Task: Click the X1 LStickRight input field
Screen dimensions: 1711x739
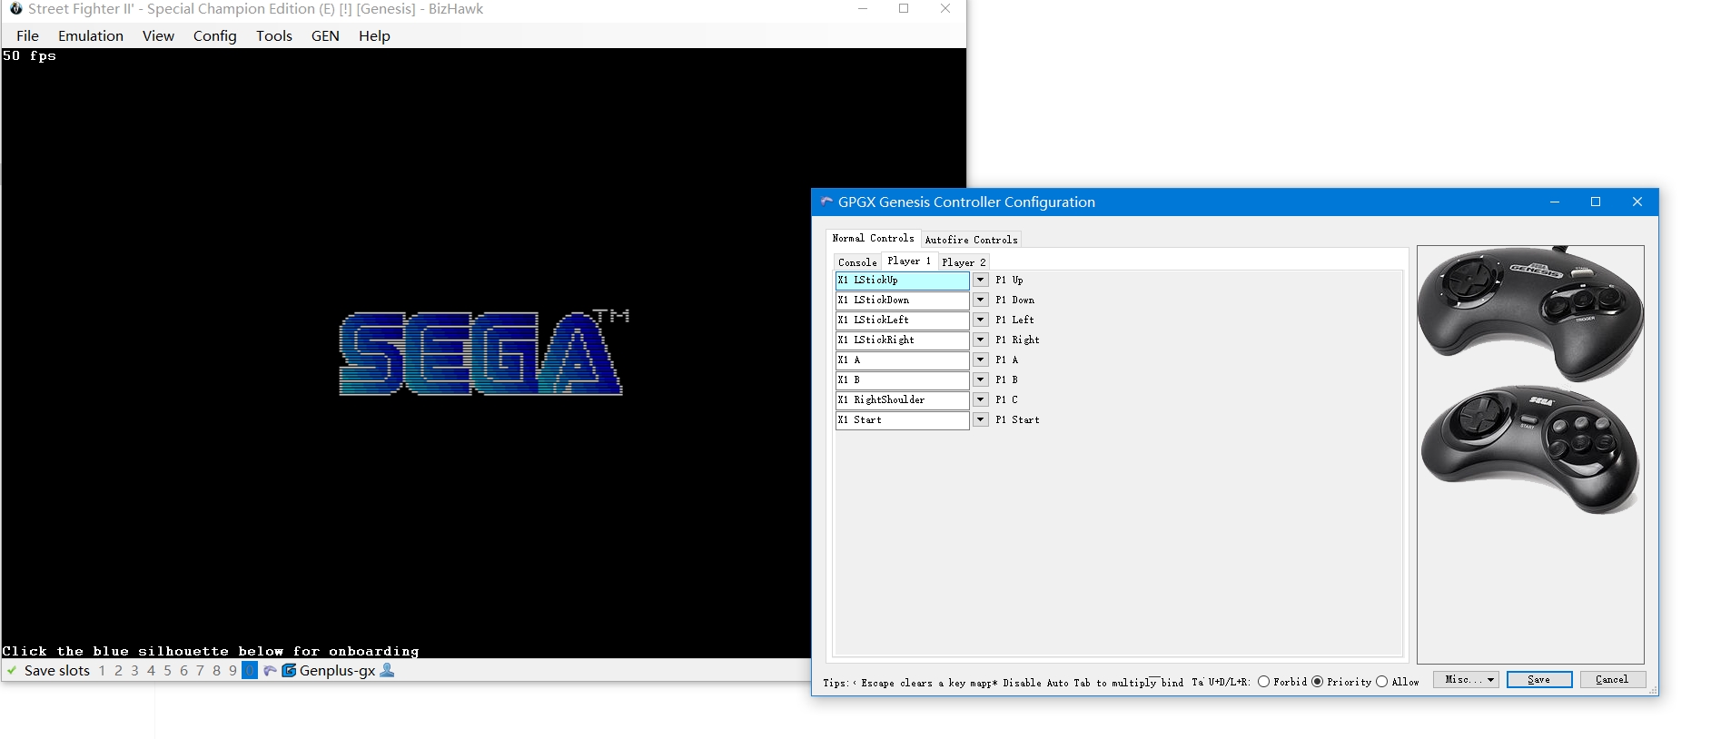Action: coord(903,340)
